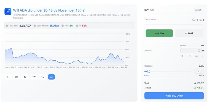Click the ADA symbol beside the amount field
Viewport: 209px width, 103px height.
point(203,50)
